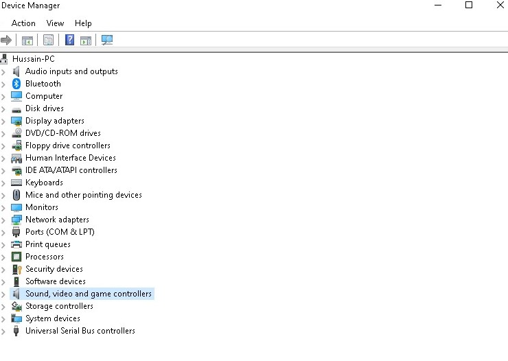Viewport: 508px width, 361px height.
Task: Click the blue Help question-mark icon
Action: coord(69,40)
